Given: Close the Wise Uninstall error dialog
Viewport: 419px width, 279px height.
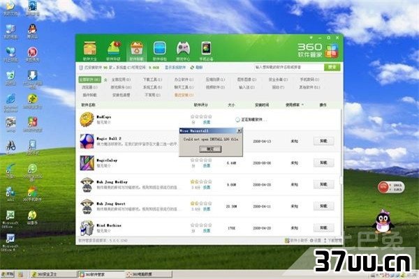Looking at the screenshot, I should (x=240, y=130).
